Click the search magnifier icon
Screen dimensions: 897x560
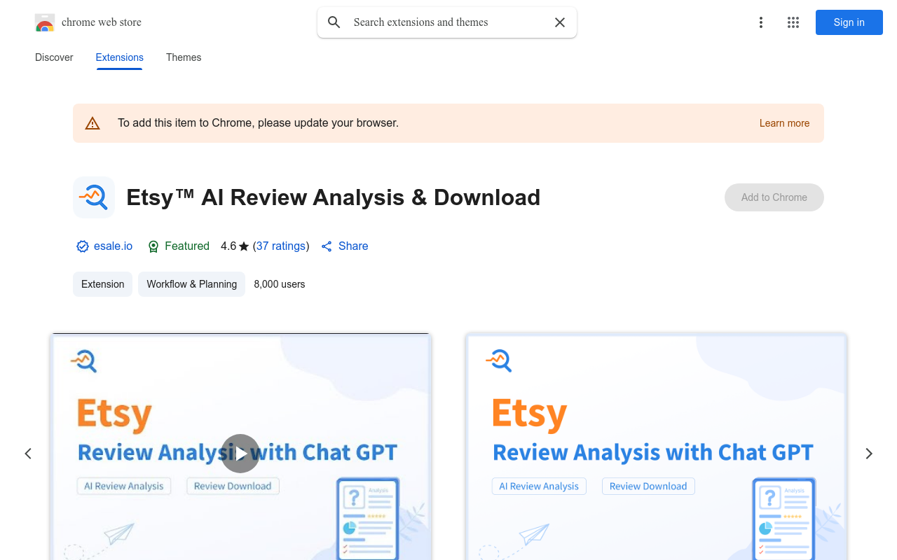[334, 22]
